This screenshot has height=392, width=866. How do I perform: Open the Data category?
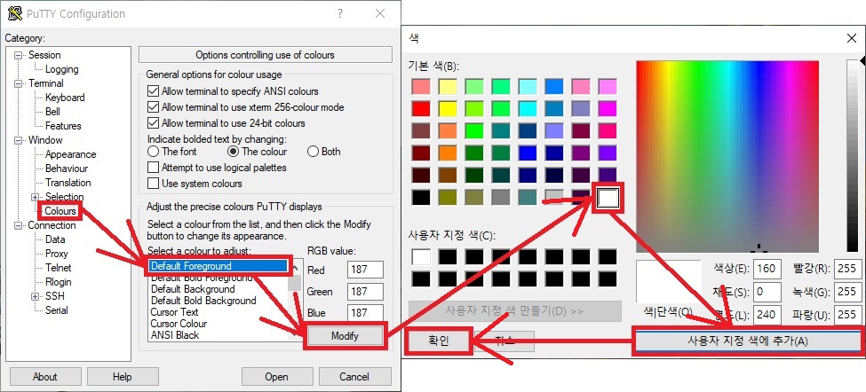(x=55, y=239)
